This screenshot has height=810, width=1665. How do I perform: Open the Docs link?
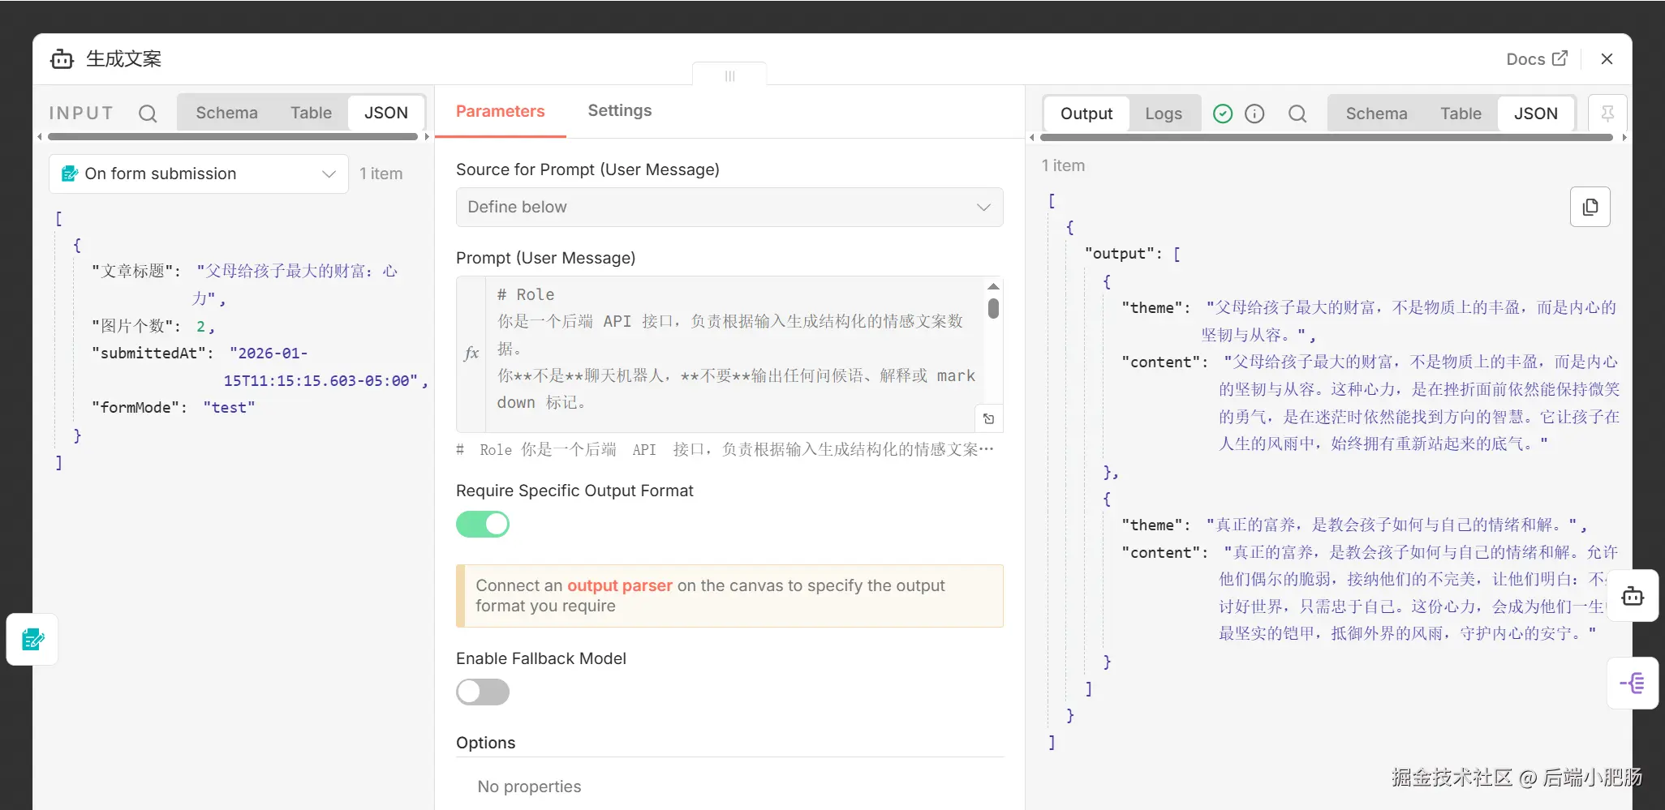tap(1536, 59)
